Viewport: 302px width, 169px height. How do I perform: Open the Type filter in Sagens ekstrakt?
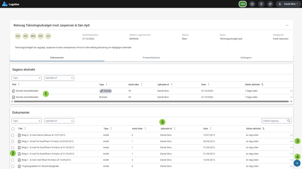tap(27, 78)
